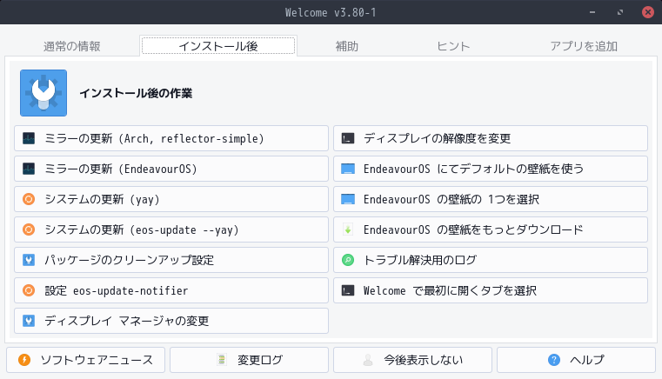
Task: Start システムの更新 (yay)
Action: [x=171, y=199]
